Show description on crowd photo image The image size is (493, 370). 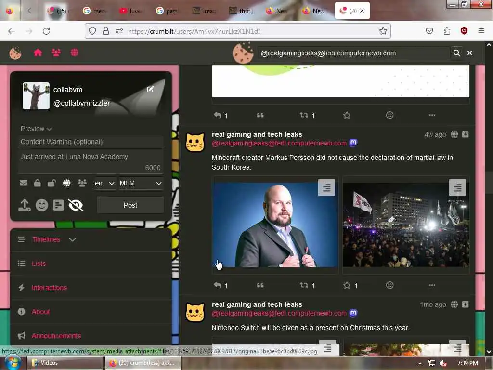coord(457,188)
